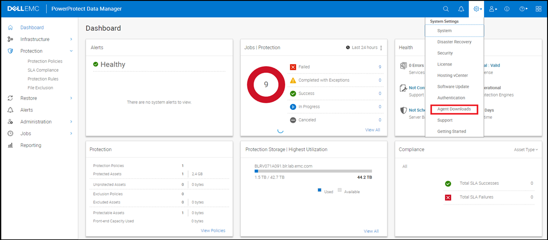Click the Dell EMC logo
548x240 pixels.
coord(24,9)
